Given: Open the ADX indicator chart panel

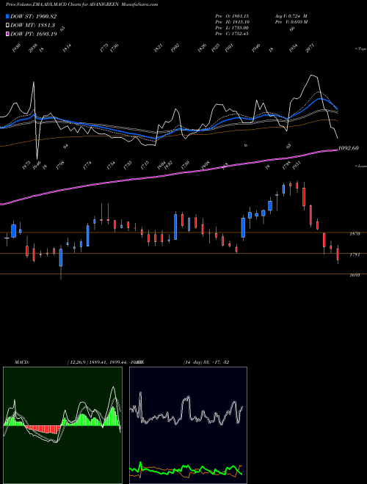Looking at the screenshot, I should point(188,425).
